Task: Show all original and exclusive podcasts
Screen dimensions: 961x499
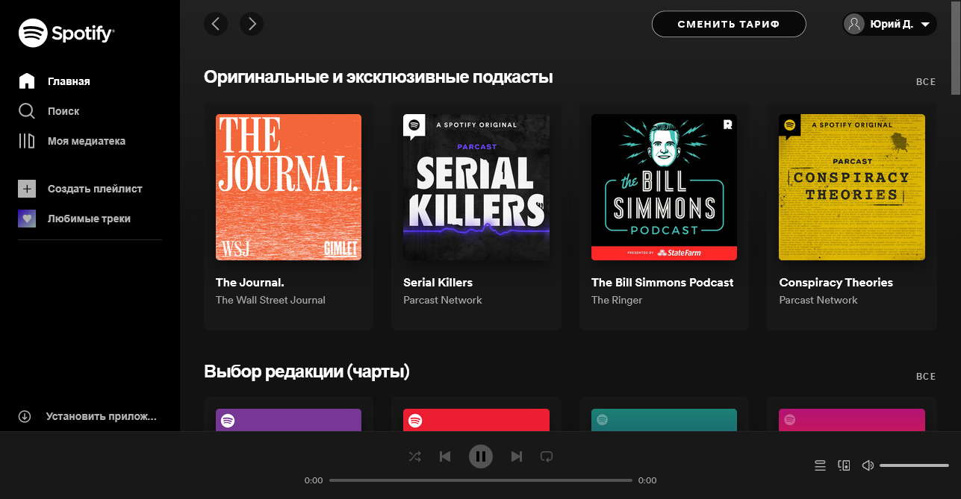Action: (926, 82)
